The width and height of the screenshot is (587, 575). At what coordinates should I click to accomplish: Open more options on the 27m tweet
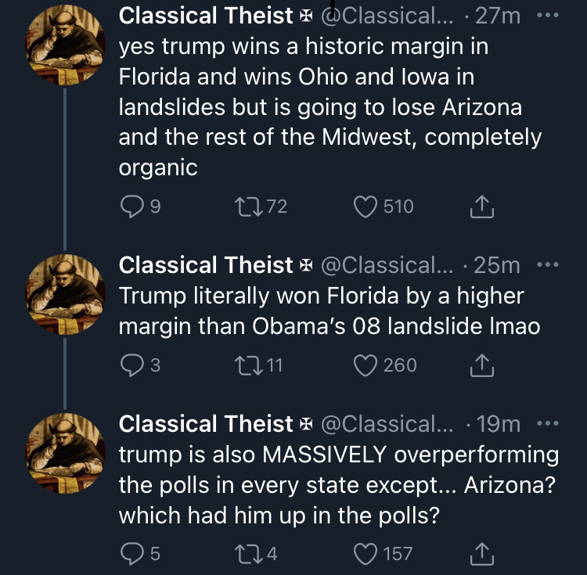(548, 16)
